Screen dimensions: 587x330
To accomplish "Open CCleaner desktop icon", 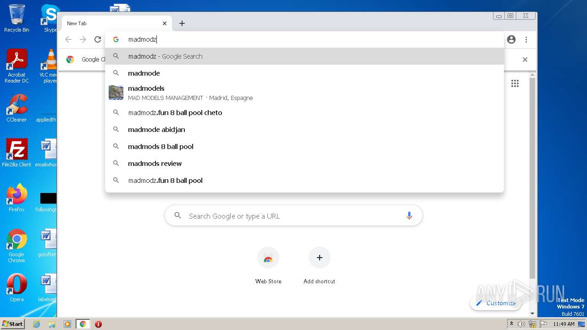I will click(x=17, y=108).
